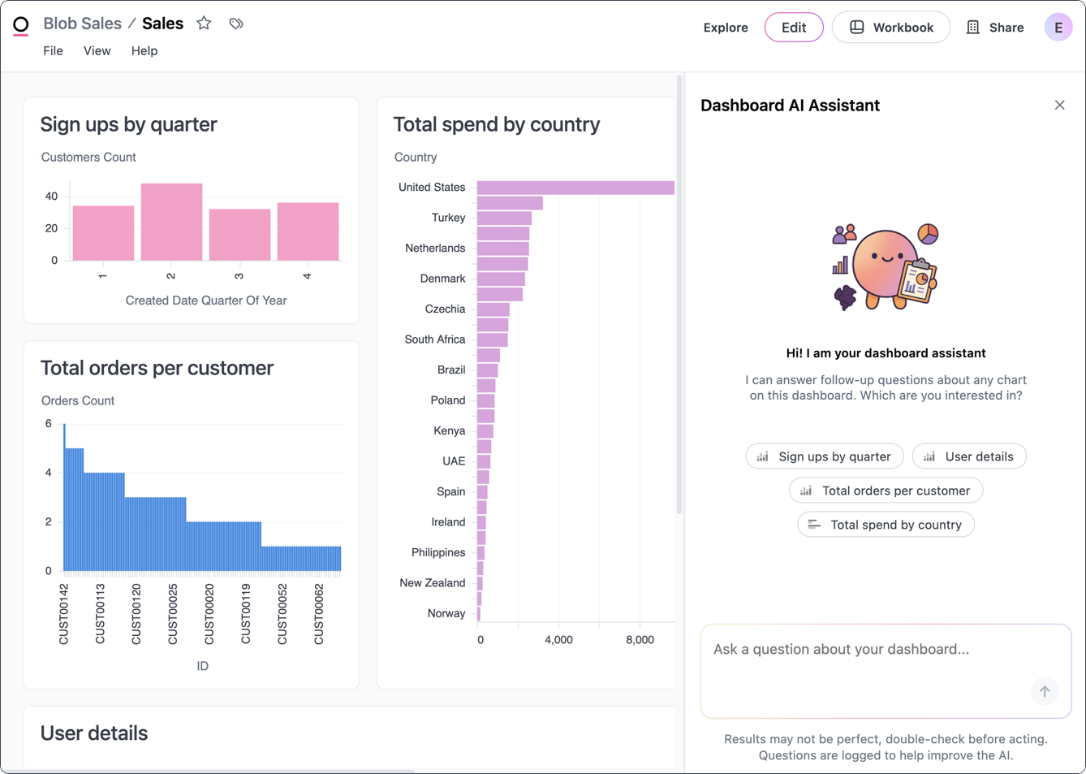Click the Blob Sales breadcrumb link
This screenshot has width=1086, height=774.
click(82, 23)
